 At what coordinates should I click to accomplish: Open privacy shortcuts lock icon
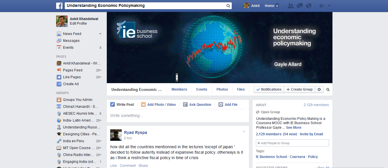click(322, 6)
